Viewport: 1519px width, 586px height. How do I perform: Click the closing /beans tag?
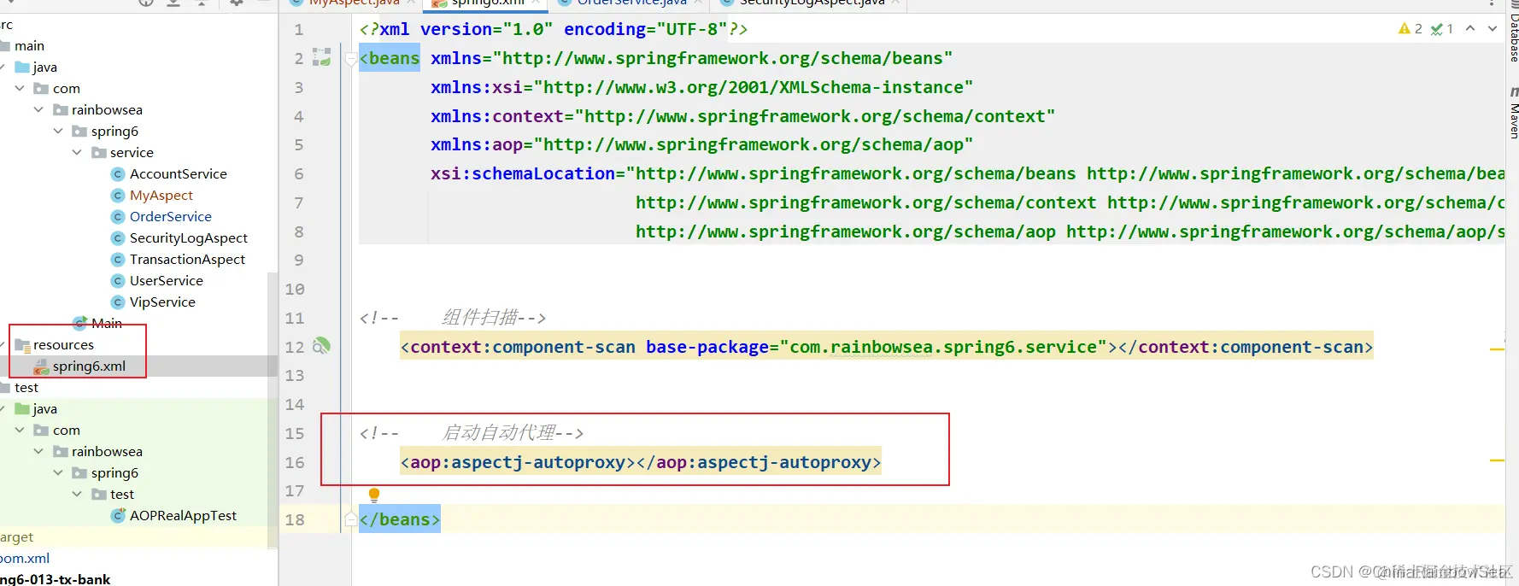pyautogui.click(x=400, y=519)
